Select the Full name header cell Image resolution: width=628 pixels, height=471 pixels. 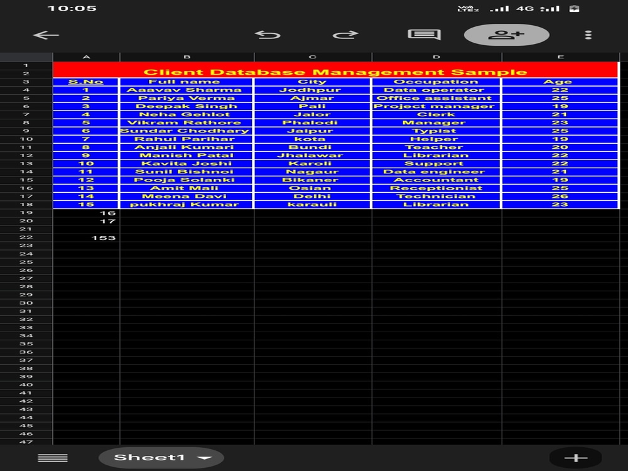(x=187, y=82)
